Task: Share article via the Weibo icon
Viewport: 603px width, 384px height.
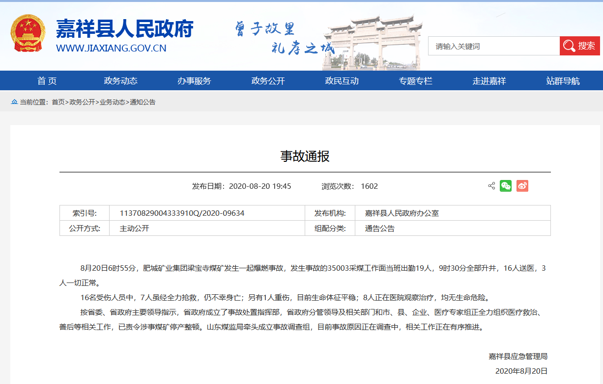Action: 522,186
